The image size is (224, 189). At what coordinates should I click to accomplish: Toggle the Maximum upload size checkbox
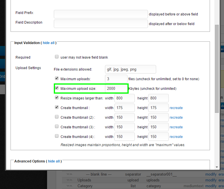57,88
